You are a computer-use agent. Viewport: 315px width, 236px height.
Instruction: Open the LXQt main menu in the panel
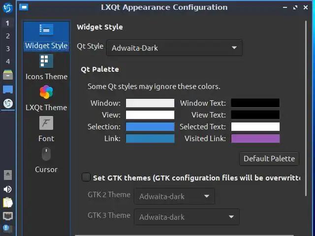(7, 8)
